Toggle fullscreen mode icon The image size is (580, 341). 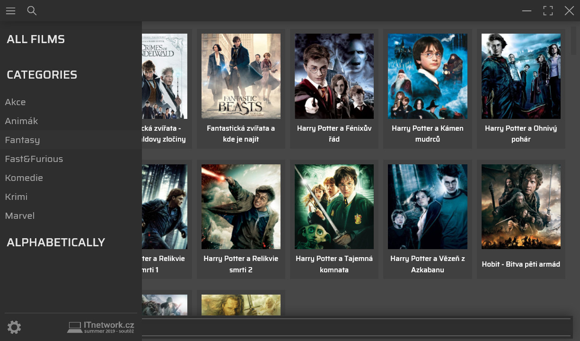[x=548, y=11]
